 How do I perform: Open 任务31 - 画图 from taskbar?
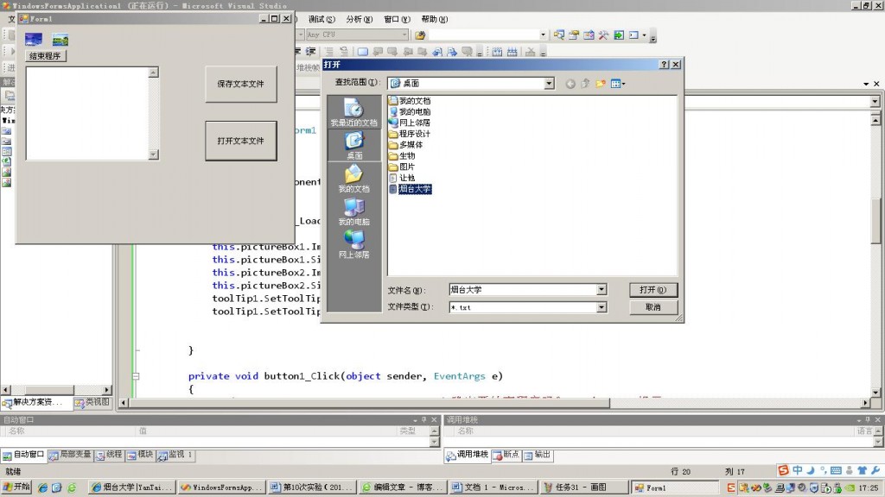tap(584, 488)
